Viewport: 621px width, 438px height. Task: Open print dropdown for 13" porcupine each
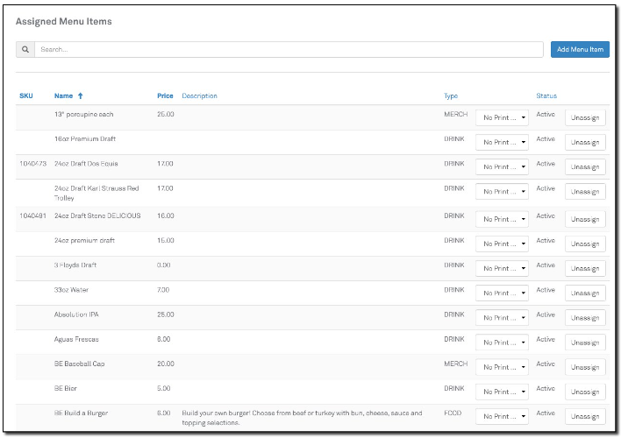tap(502, 118)
